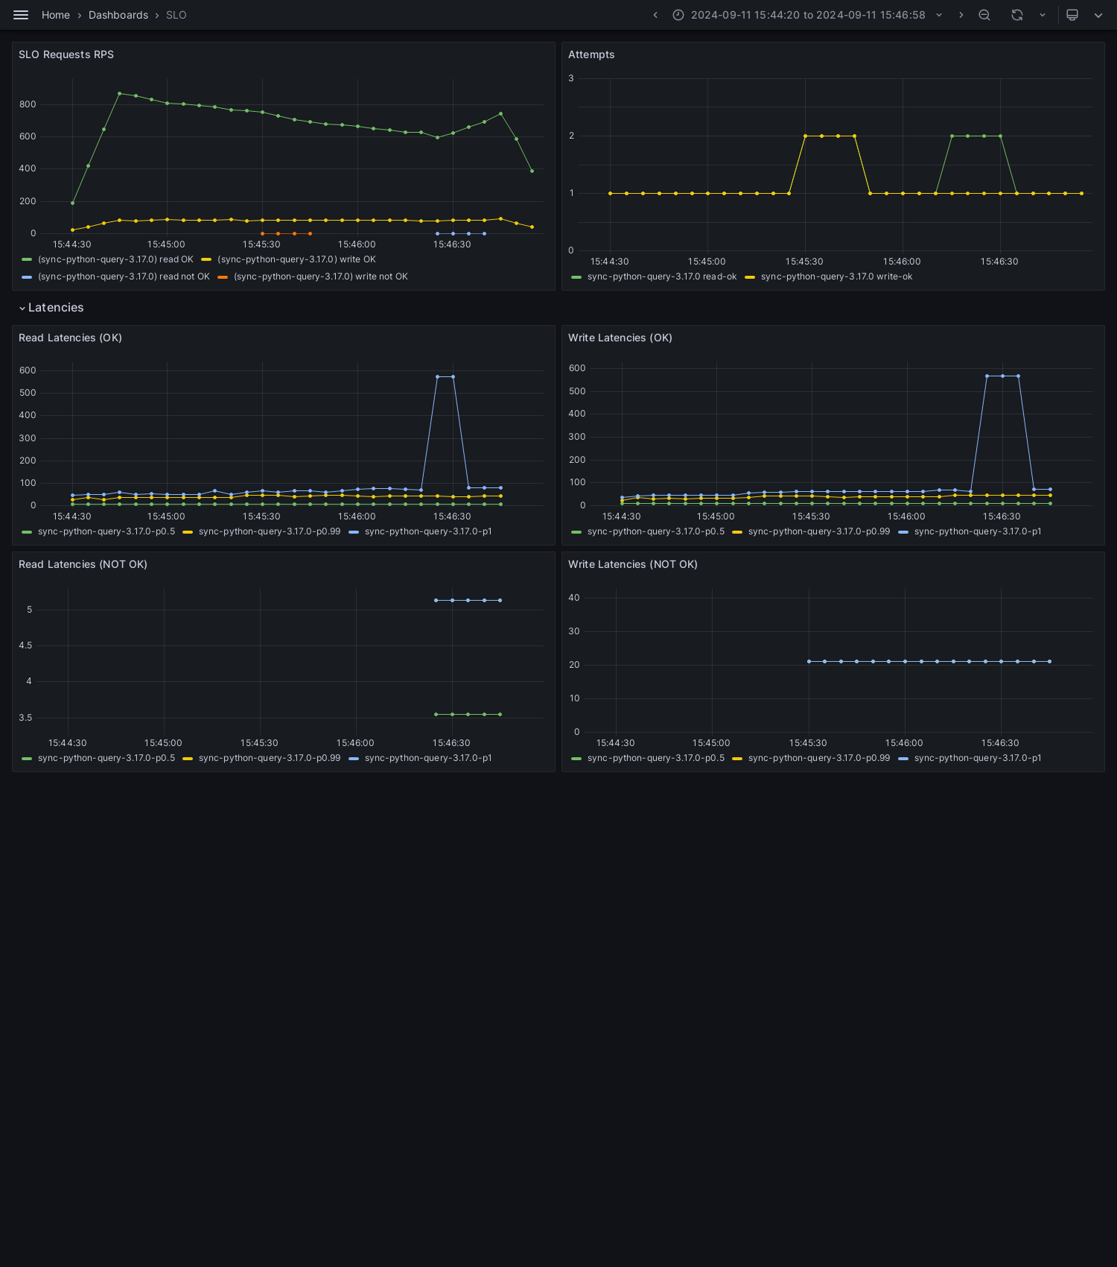Go to the Home breadcrumb
Viewport: 1117px width, 1267px height.
click(56, 15)
